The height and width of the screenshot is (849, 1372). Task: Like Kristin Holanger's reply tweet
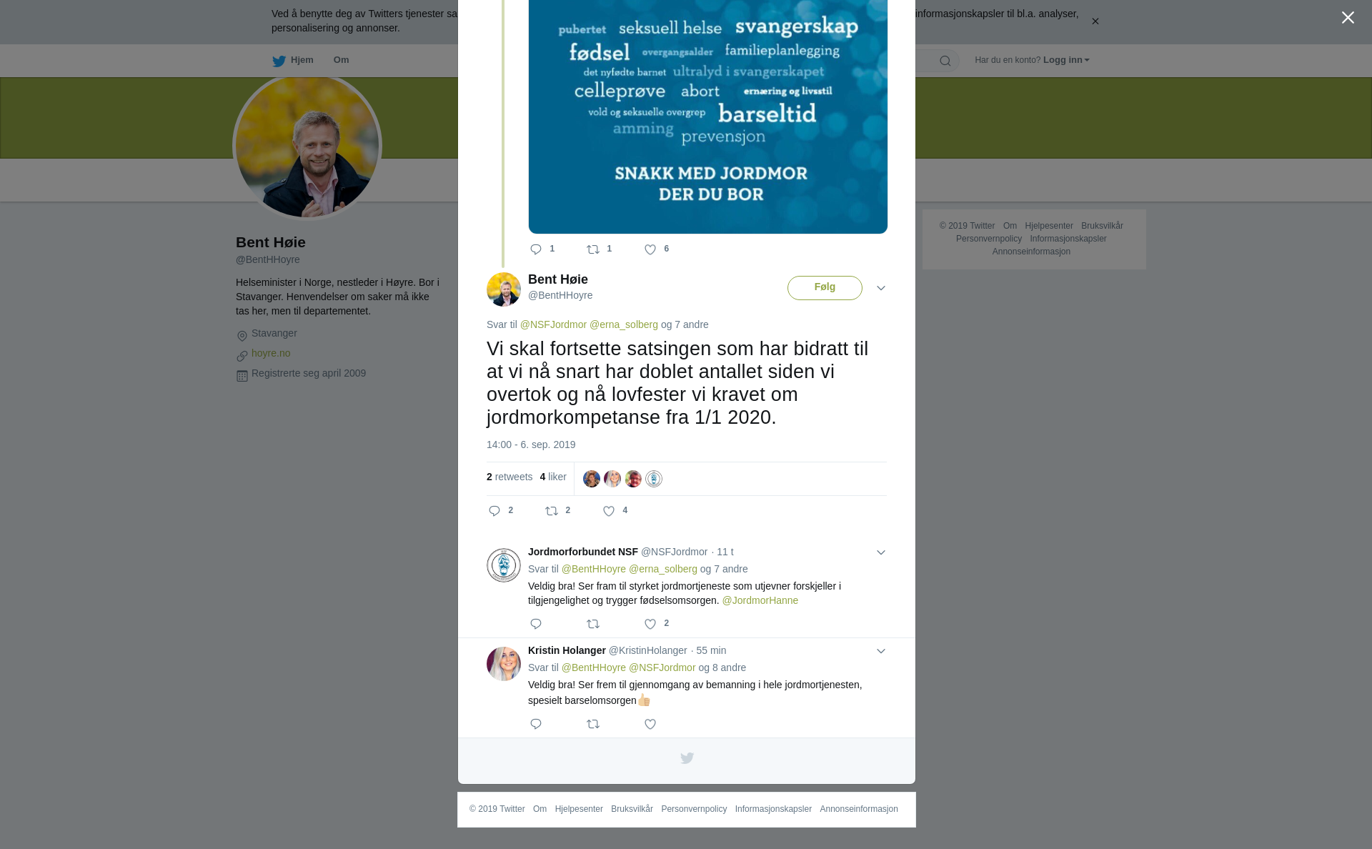650,724
